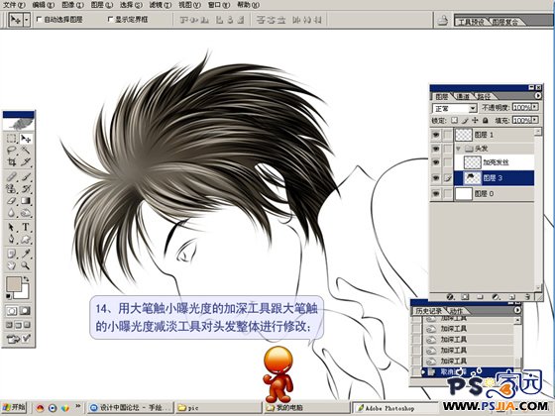Select the Lasso tool
555x416 pixels.
[12, 151]
